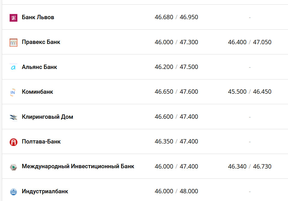
Task: Open Международный Инвестиционный Банк name link
Action: click(78, 166)
